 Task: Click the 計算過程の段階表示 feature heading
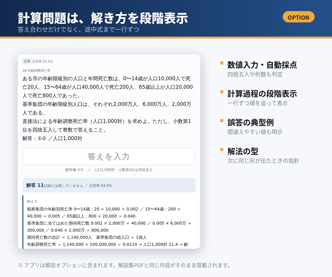point(262,94)
